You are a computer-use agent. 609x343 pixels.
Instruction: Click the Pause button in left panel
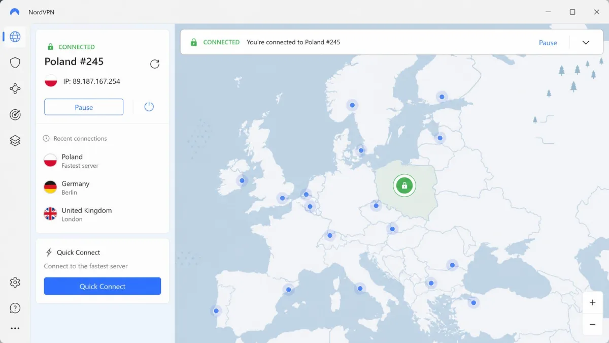pos(84,107)
